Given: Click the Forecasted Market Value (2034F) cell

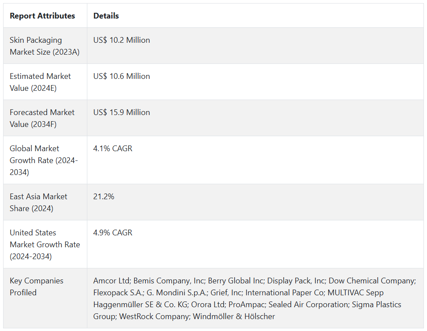Looking at the screenshot, I should pyautogui.click(x=42, y=118).
